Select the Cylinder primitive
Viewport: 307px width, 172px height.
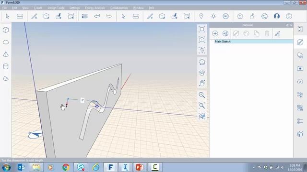pos(6,66)
